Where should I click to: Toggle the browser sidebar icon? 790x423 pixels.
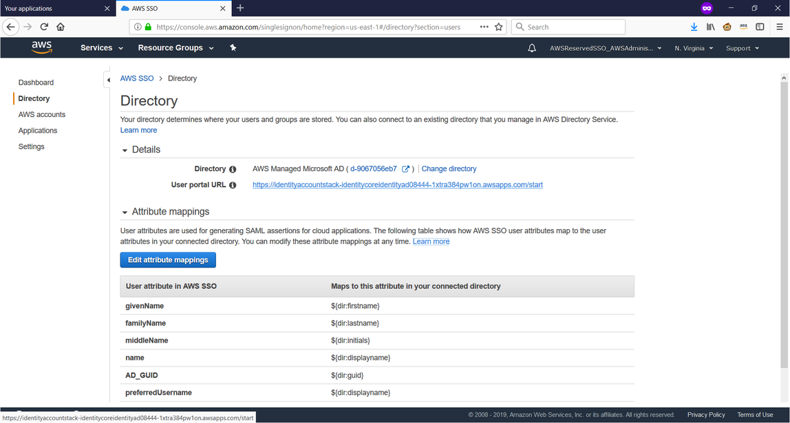760,28
